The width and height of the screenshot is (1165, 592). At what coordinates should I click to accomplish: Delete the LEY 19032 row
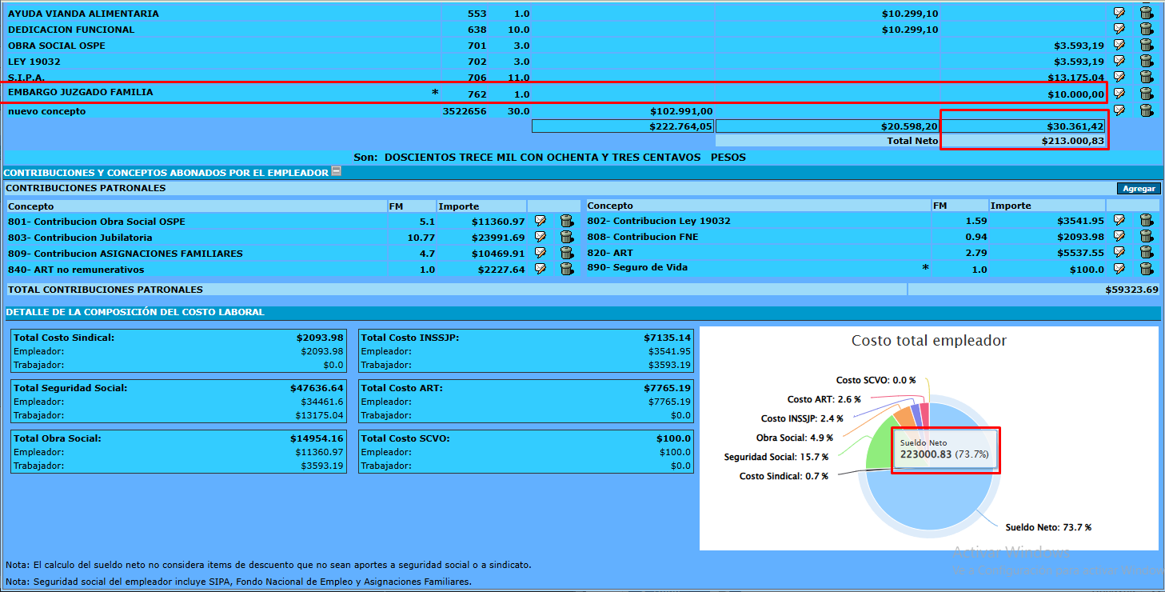click(1146, 61)
